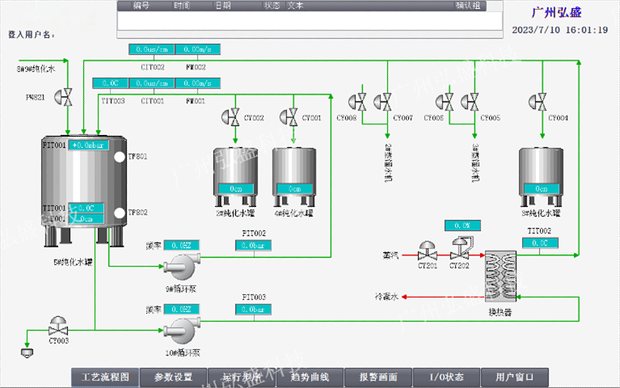Click the 0.0% opening field above CV202
620x388 pixels.
pyautogui.click(x=462, y=226)
